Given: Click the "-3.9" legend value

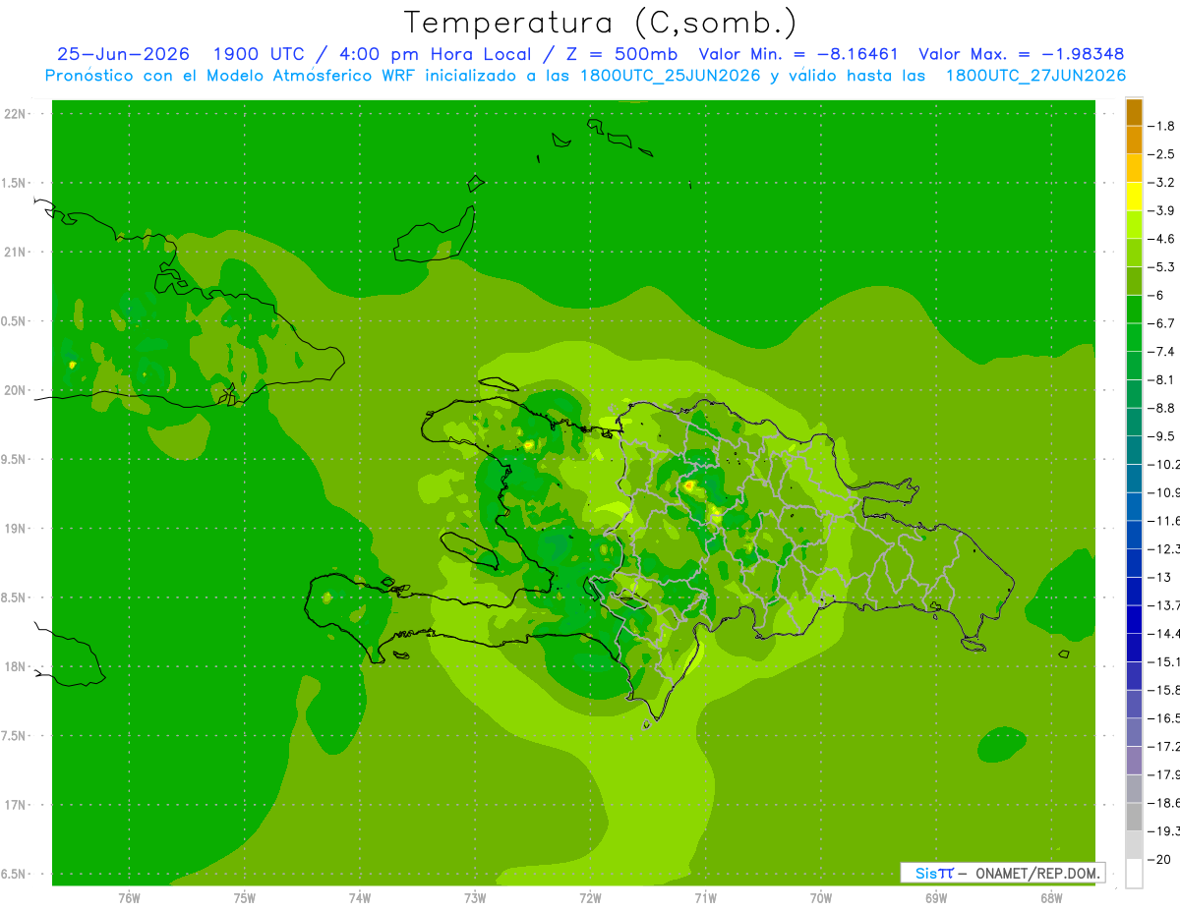Looking at the screenshot, I should click(x=1161, y=210).
